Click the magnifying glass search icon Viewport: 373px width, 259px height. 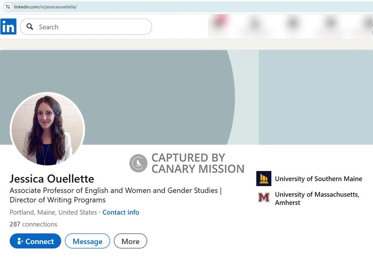[x=30, y=27]
